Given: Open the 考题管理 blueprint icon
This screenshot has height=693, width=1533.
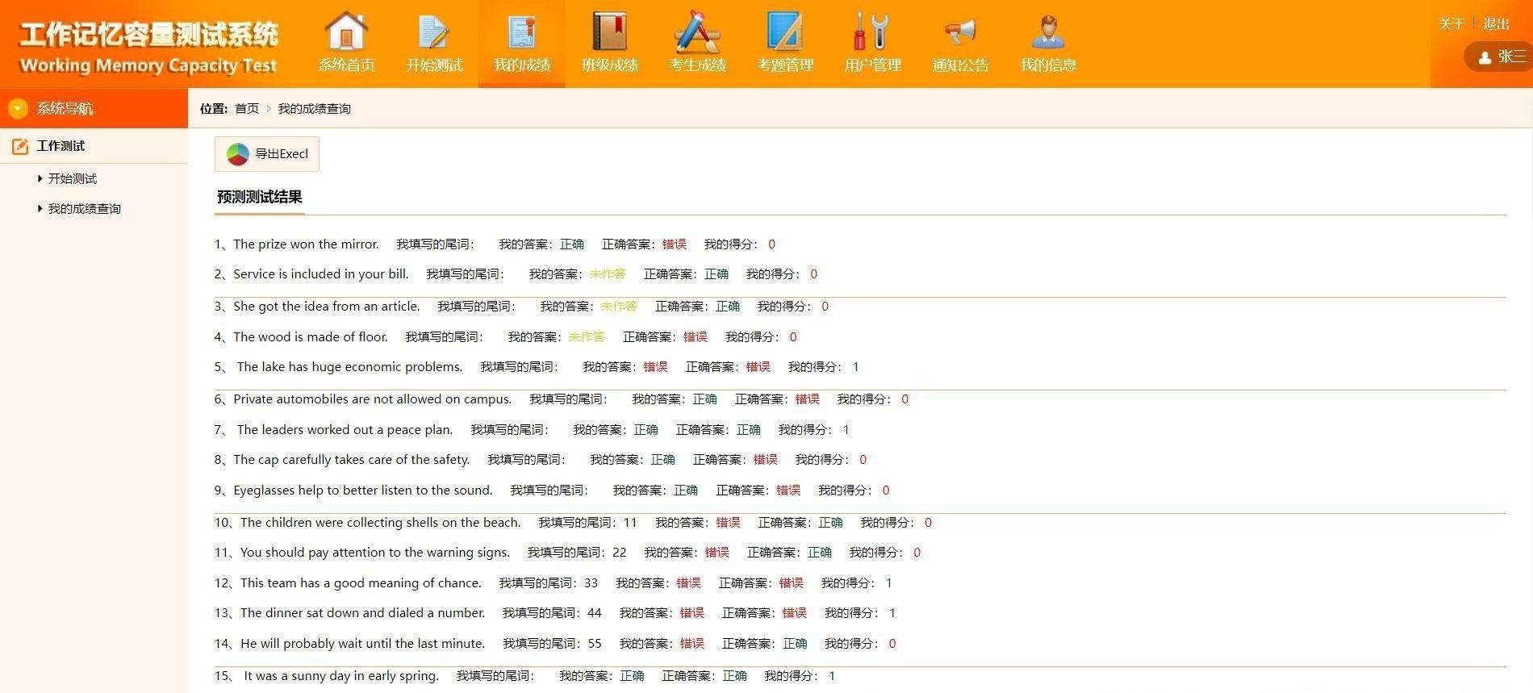Looking at the screenshot, I should tap(785, 32).
